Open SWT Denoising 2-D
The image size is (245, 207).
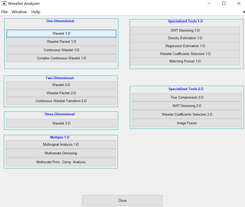[187, 106]
